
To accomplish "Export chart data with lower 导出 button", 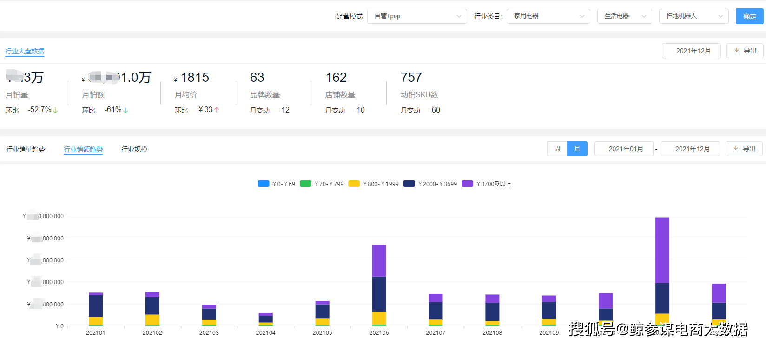I will coord(744,149).
